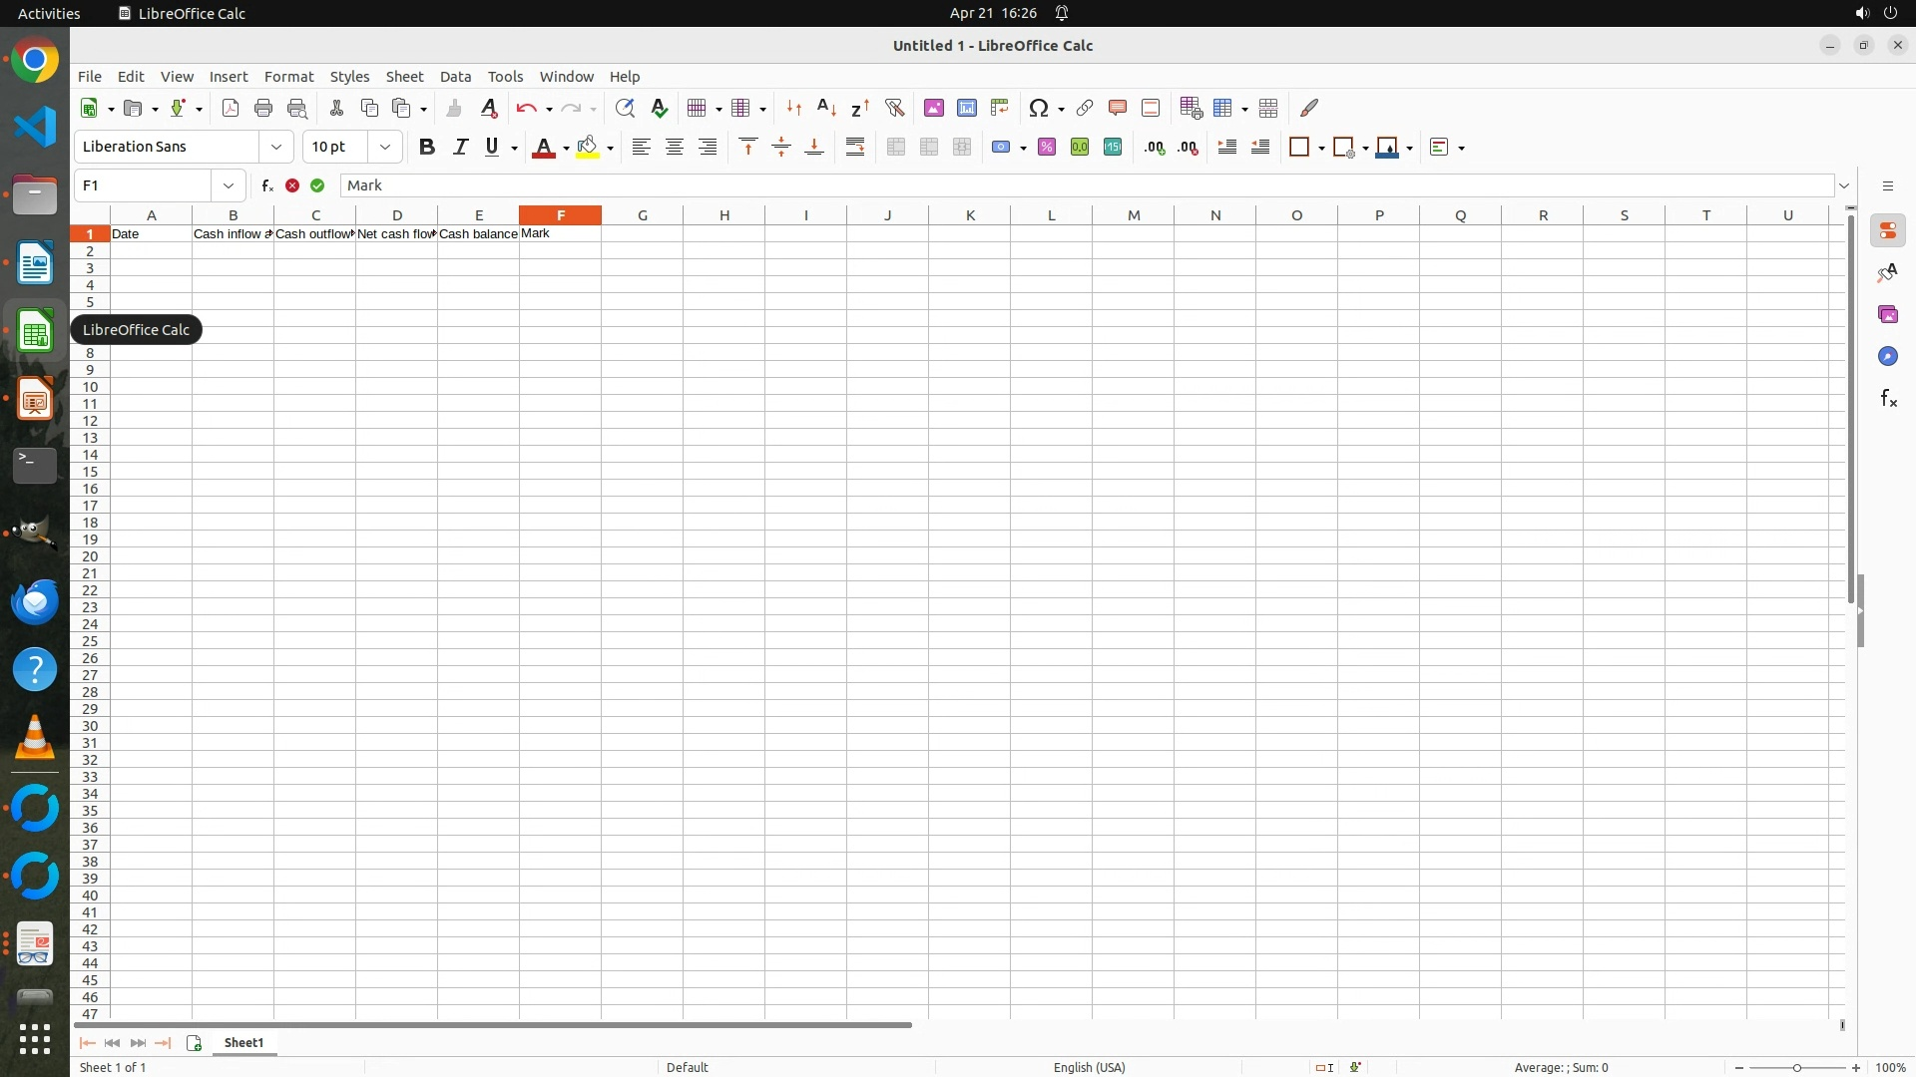Click the Sort Ascending icon
1916x1077 pixels.
826,108
